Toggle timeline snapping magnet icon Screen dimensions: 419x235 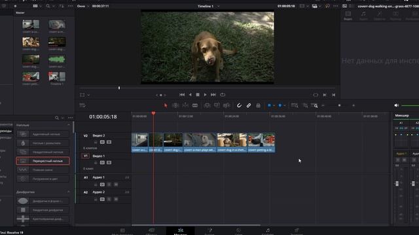pyautogui.click(x=239, y=106)
